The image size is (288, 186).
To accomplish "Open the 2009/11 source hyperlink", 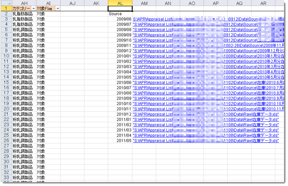I will pos(208,46).
